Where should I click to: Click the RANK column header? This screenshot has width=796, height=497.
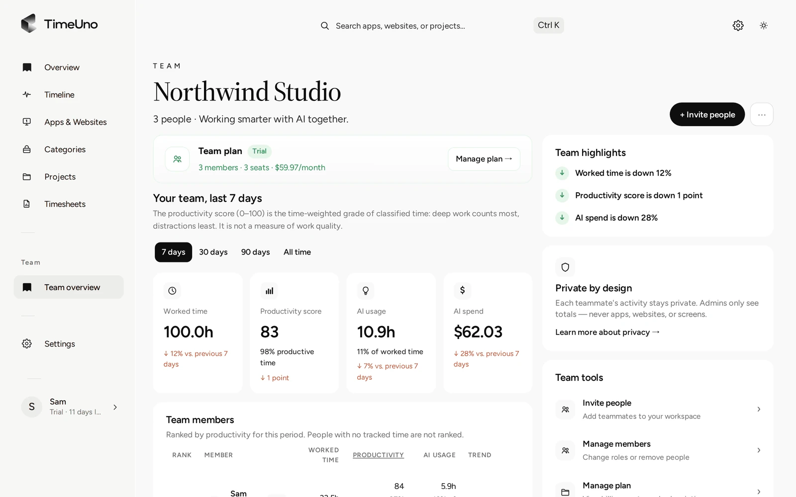pos(182,455)
